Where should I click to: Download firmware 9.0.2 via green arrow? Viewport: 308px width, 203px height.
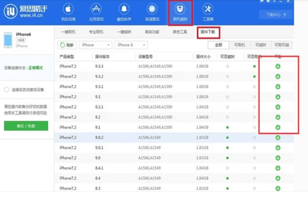tap(278, 138)
